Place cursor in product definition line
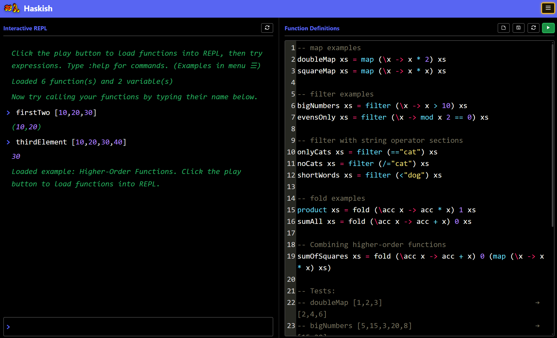This screenshot has width=557, height=338. tap(387, 210)
